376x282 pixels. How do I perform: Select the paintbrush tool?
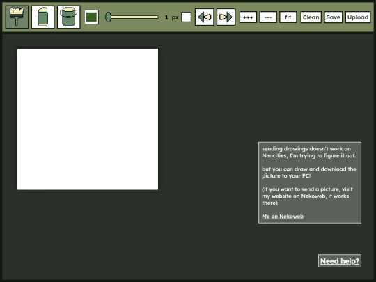pos(17,17)
